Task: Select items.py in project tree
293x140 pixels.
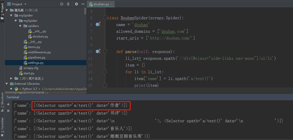Action: point(34,47)
